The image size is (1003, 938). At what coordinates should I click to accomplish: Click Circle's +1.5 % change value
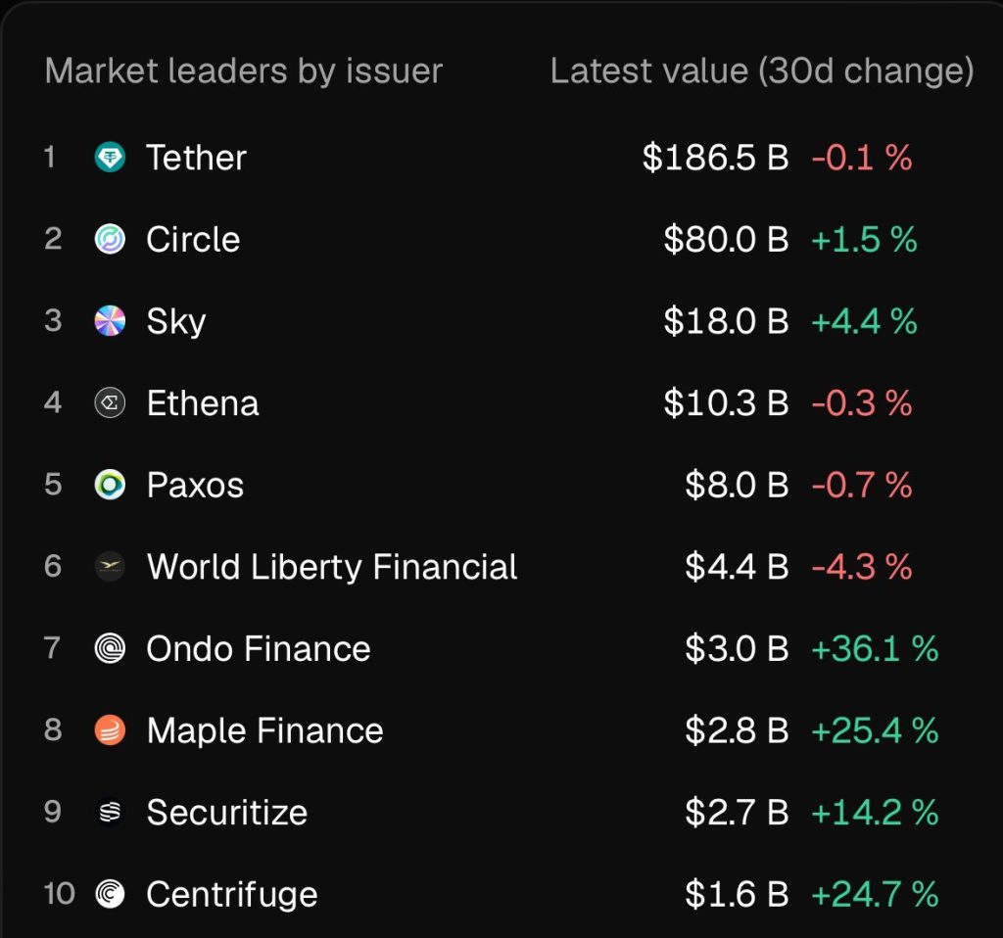[x=863, y=240]
